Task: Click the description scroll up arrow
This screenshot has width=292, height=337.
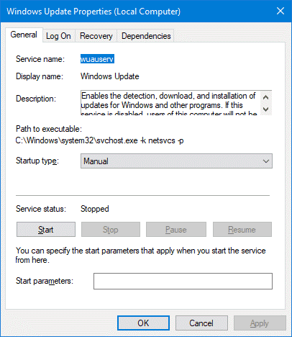Action: point(265,97)
